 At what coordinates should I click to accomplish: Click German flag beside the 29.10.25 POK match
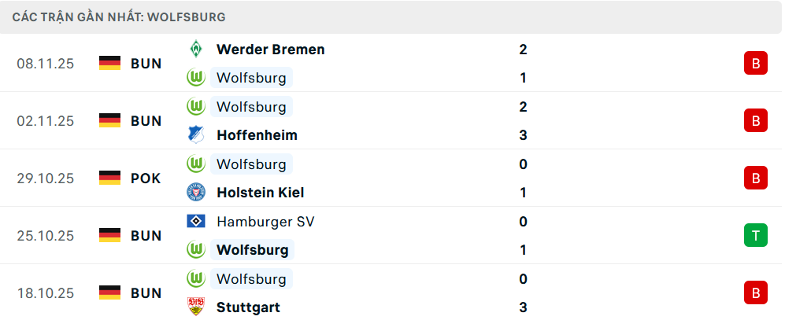(x=109, y=178)
